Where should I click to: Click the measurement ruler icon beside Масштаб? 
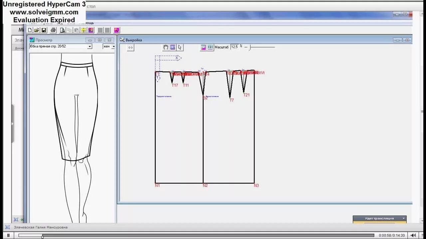point(210,47)
